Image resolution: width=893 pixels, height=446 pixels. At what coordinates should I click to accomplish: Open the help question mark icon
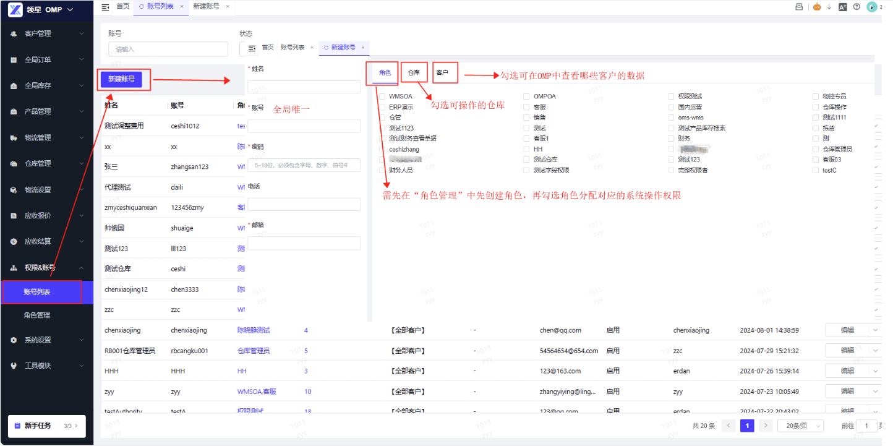click(857, 7)
